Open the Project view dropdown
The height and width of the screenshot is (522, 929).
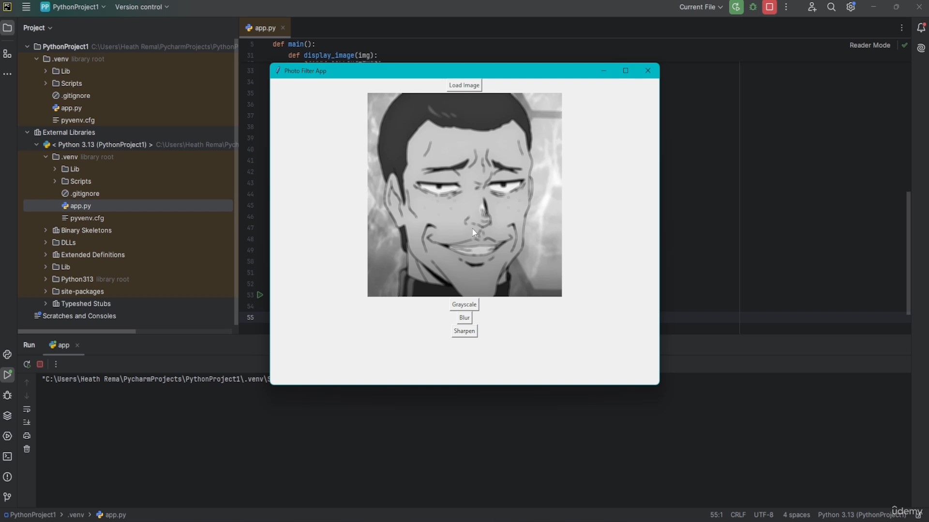(38, 28)
